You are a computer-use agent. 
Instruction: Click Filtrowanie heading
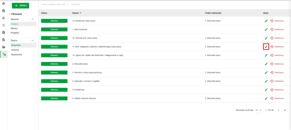tap(16, 14)
